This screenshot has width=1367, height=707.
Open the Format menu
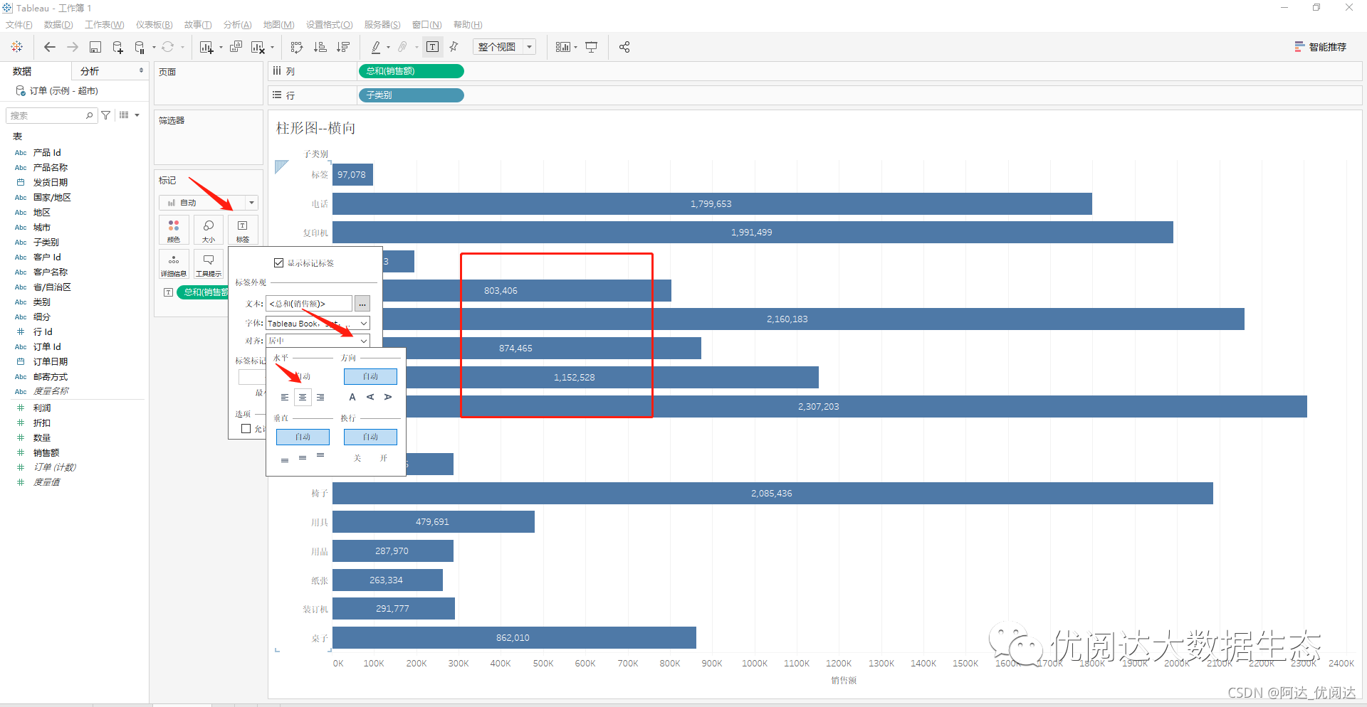pyautogui.click(x=330, y=25)
